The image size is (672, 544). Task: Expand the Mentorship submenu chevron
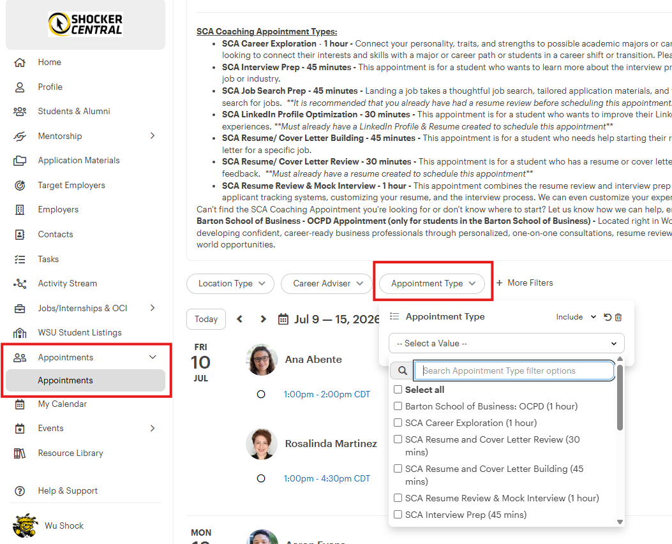click(153, 136)
